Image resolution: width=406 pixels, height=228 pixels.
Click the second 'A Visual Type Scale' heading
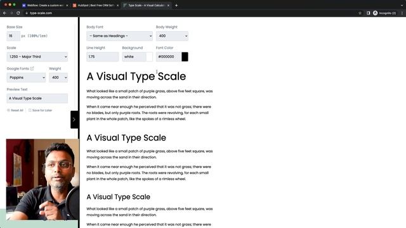point(126,138)
